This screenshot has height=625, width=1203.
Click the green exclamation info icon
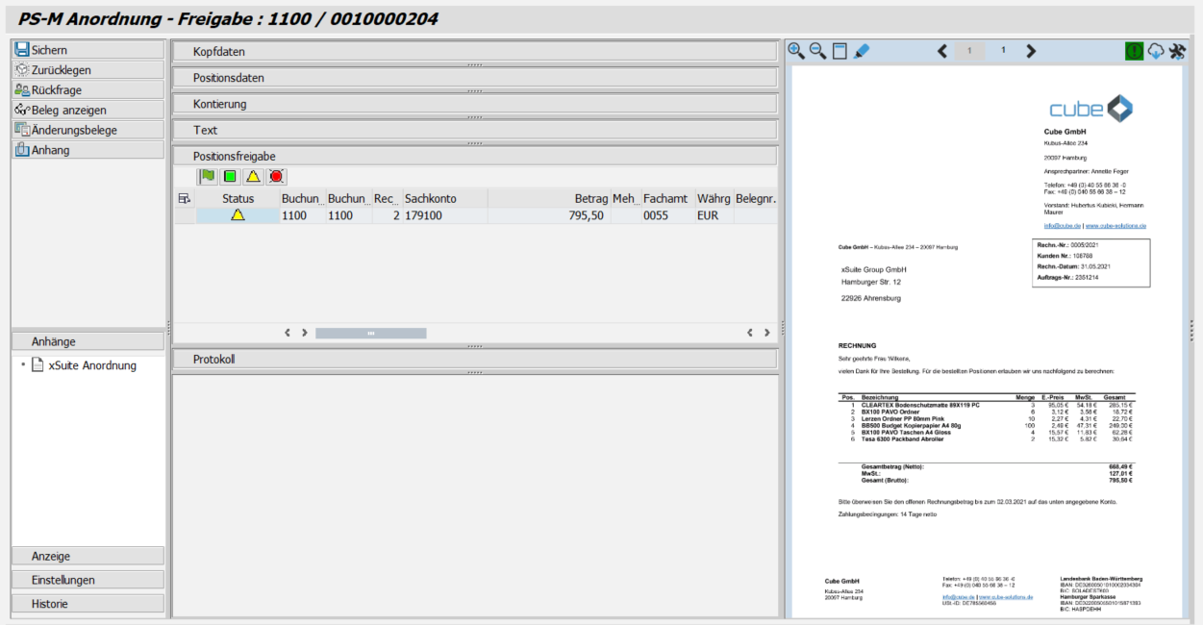(x=1135, y=51)
